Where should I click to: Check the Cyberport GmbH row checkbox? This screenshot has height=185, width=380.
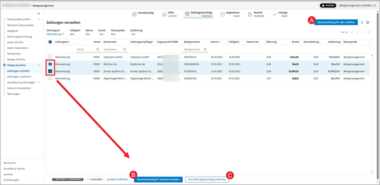point(50,57)
